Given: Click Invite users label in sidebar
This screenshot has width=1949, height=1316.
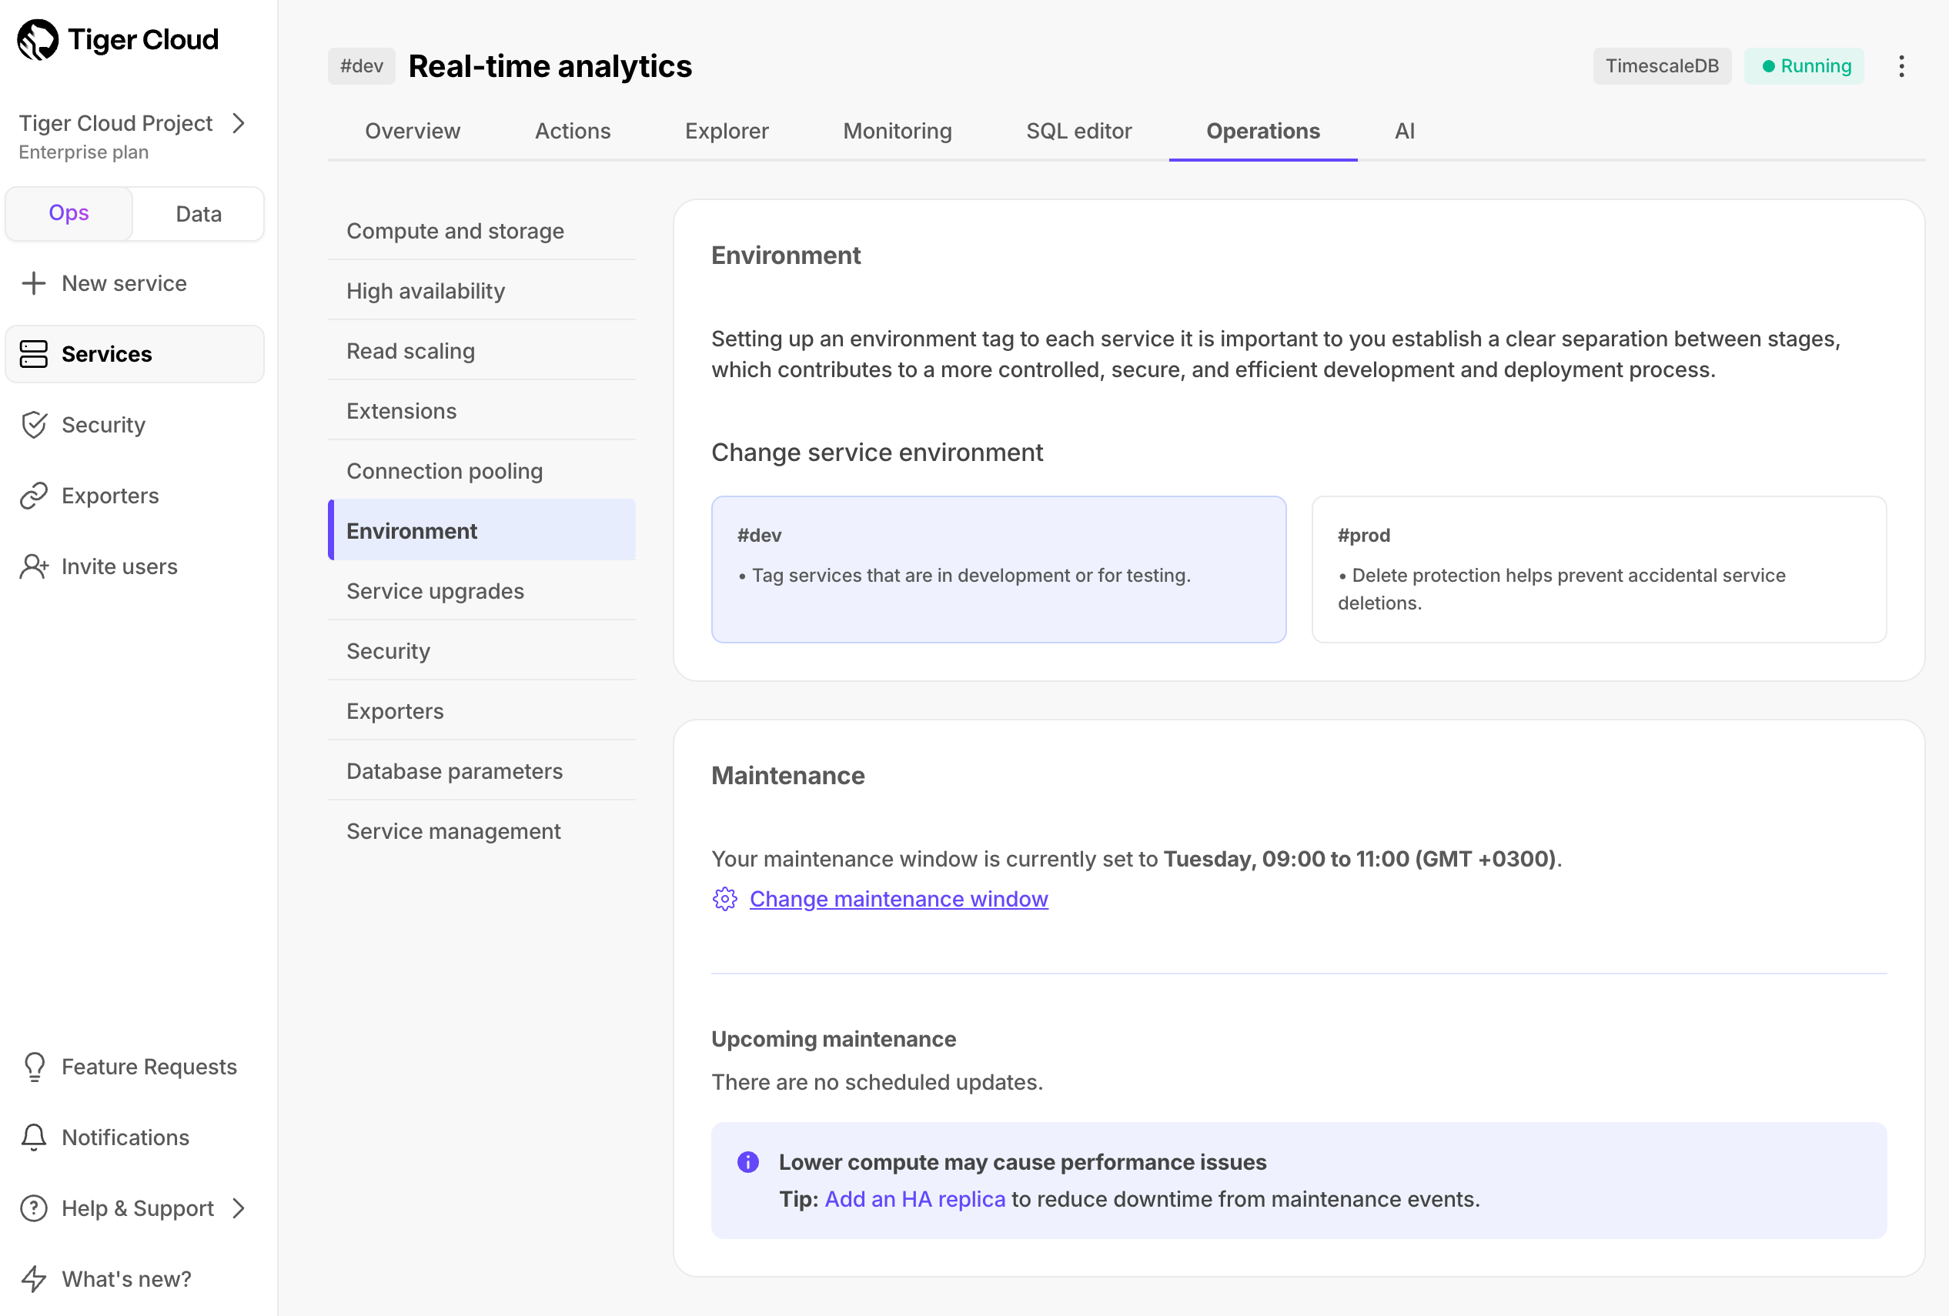Looking at the screenshot, I should (x=119, y=566).
